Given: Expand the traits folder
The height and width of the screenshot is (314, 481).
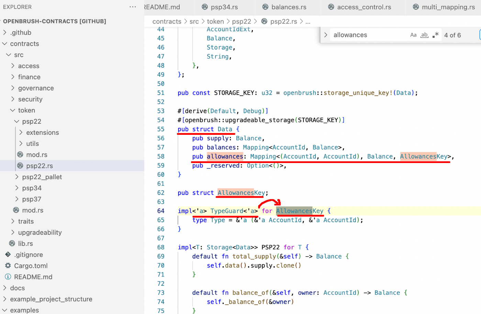Looking at the screenshot, I should 13,221.
